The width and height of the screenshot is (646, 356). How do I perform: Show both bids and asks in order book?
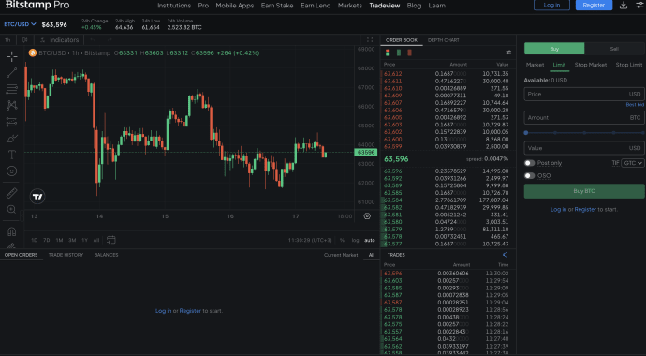coord(388,52)
